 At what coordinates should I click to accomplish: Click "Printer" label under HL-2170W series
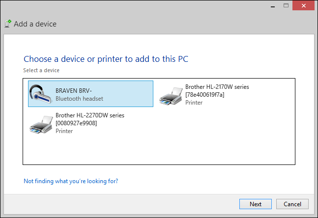tap(194, 103)
